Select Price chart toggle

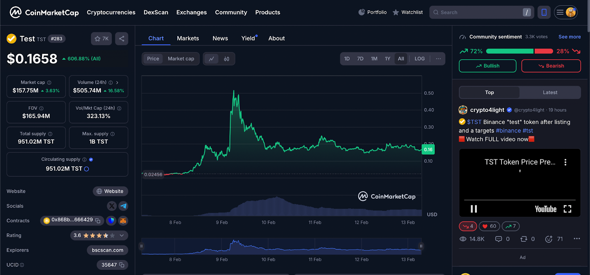coord(153,59)
